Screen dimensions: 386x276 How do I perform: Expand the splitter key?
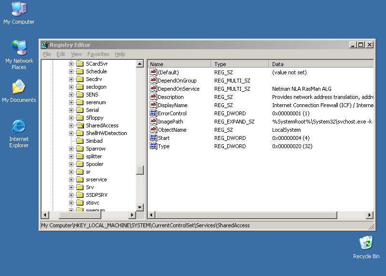pyautogui.click(x=71, y=157)
